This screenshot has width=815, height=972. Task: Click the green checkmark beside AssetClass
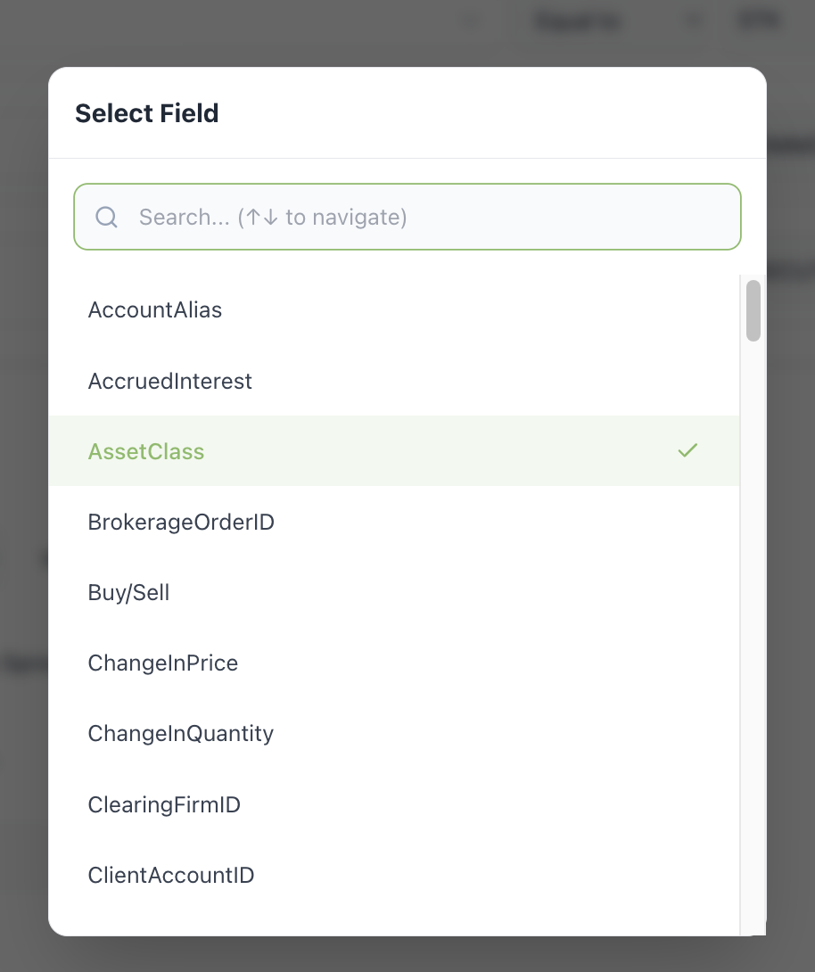[x=687, y=450]
